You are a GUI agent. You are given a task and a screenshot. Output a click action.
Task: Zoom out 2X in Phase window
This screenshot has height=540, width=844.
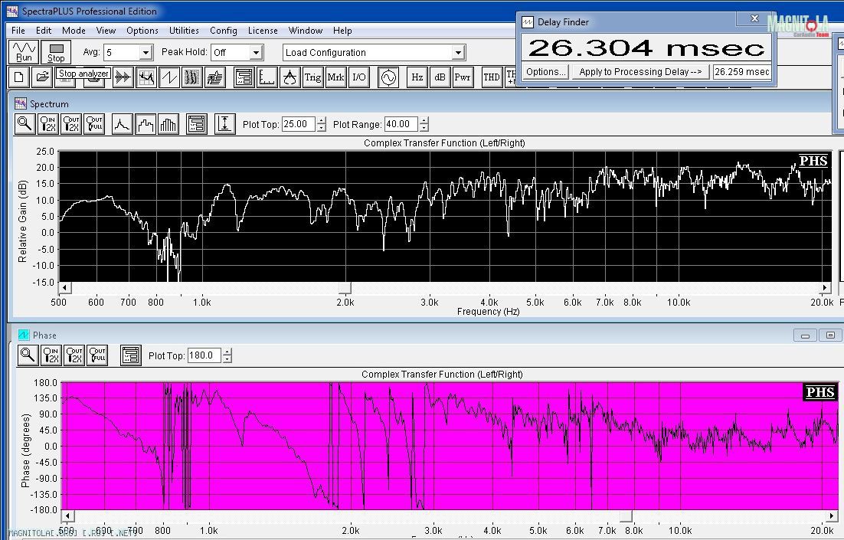click(x=74, y=355)
